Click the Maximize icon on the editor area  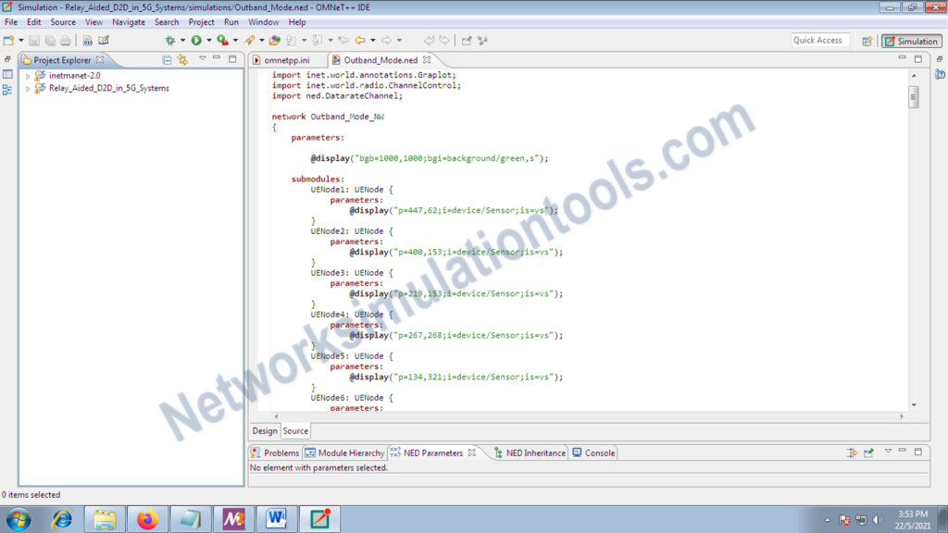[918, 58]
